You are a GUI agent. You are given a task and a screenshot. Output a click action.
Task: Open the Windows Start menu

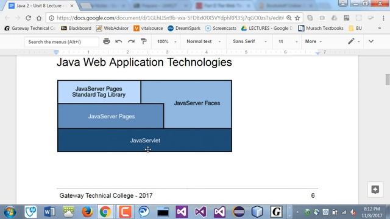(x=10, y=212)
